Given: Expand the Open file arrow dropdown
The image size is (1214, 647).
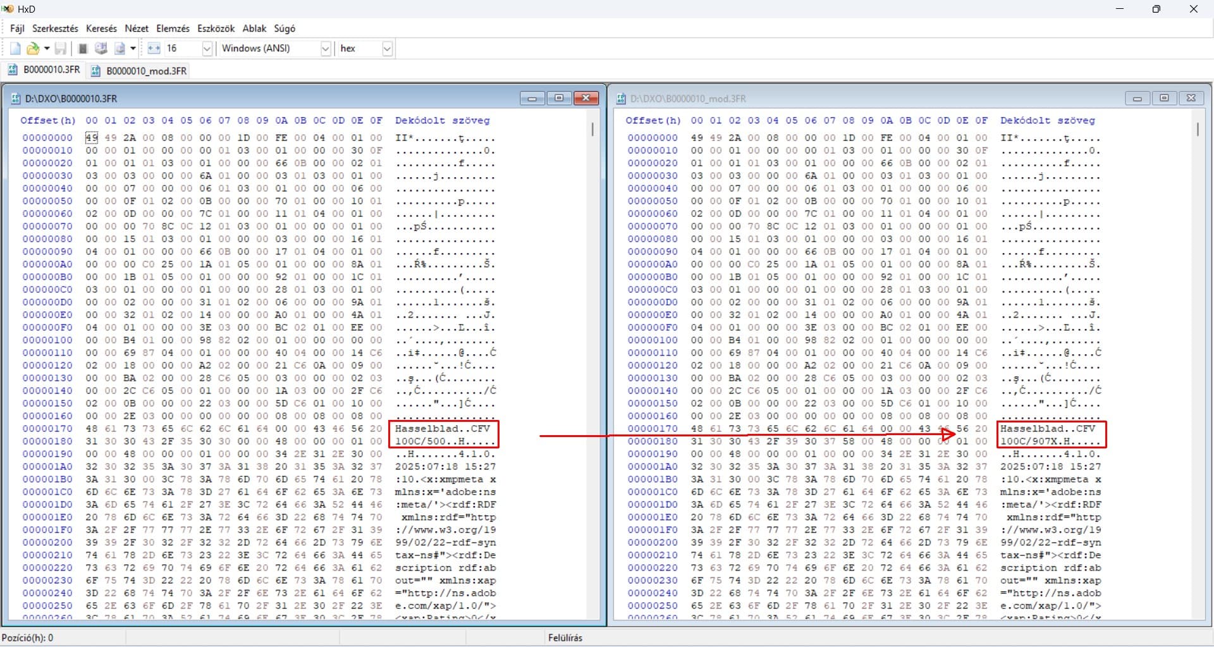Looking at the screenshot, I should click(47, 49).
